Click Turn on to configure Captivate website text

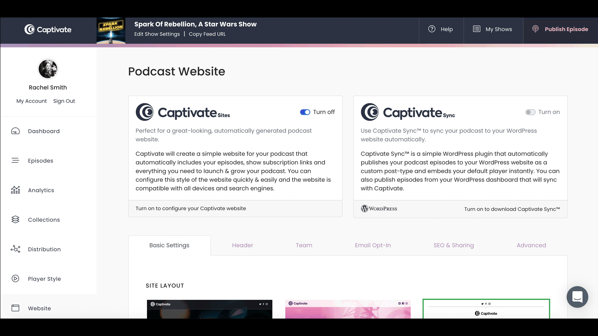191,208
